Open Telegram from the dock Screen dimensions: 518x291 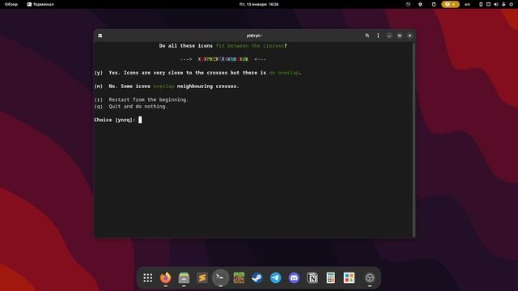pos(275,278)
